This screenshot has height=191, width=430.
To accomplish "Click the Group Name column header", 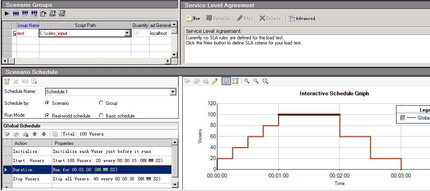I will pyautogui.click(x=28, y=25).
